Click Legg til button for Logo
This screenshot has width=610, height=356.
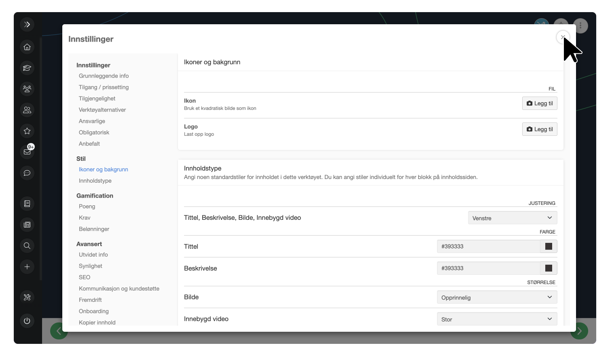[540, 129]
